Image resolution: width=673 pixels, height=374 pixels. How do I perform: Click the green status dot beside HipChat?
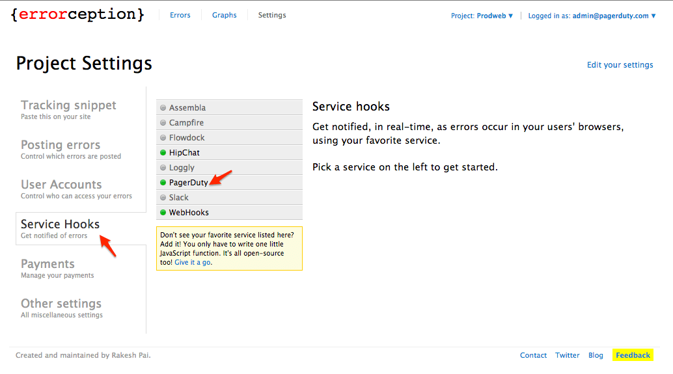click(163, 153)
